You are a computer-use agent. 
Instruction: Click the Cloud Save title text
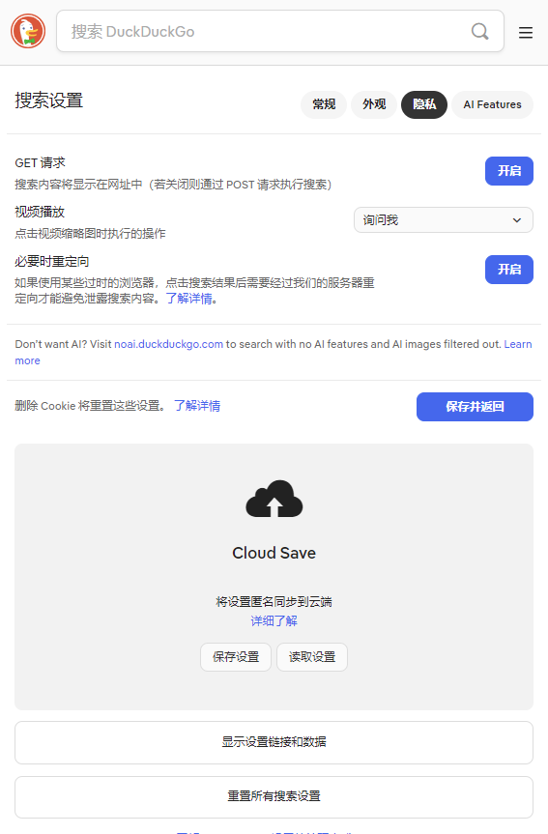coord(274,553)
